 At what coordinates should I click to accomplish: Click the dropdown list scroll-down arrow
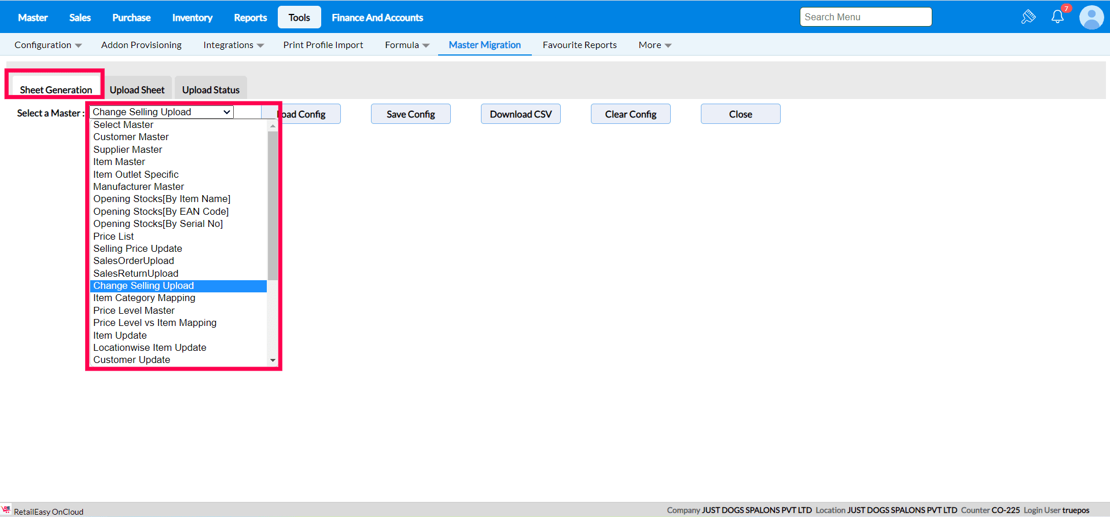[x=273, y=360]
